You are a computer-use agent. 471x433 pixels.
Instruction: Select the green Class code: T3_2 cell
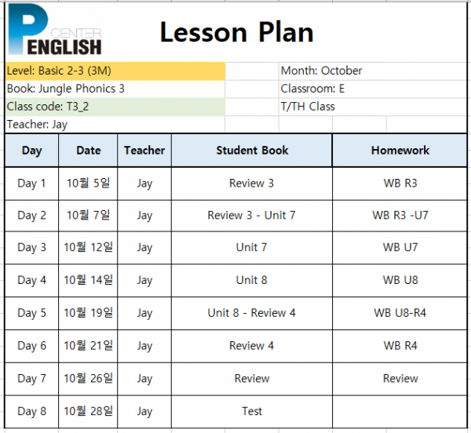pos(115,107)
